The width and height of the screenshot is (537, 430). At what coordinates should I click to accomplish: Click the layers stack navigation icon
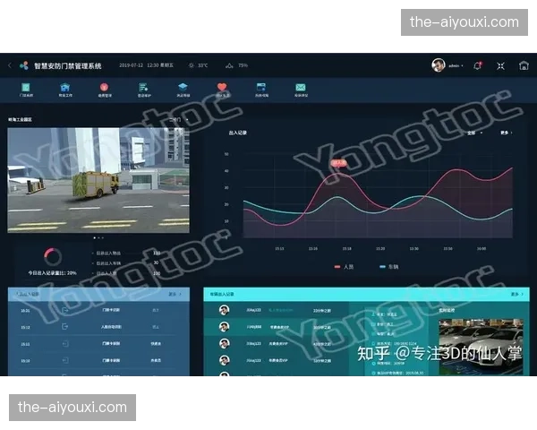point(183,88)
